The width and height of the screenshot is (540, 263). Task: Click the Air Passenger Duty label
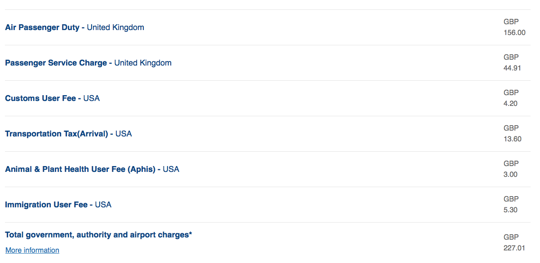[42, 27]
